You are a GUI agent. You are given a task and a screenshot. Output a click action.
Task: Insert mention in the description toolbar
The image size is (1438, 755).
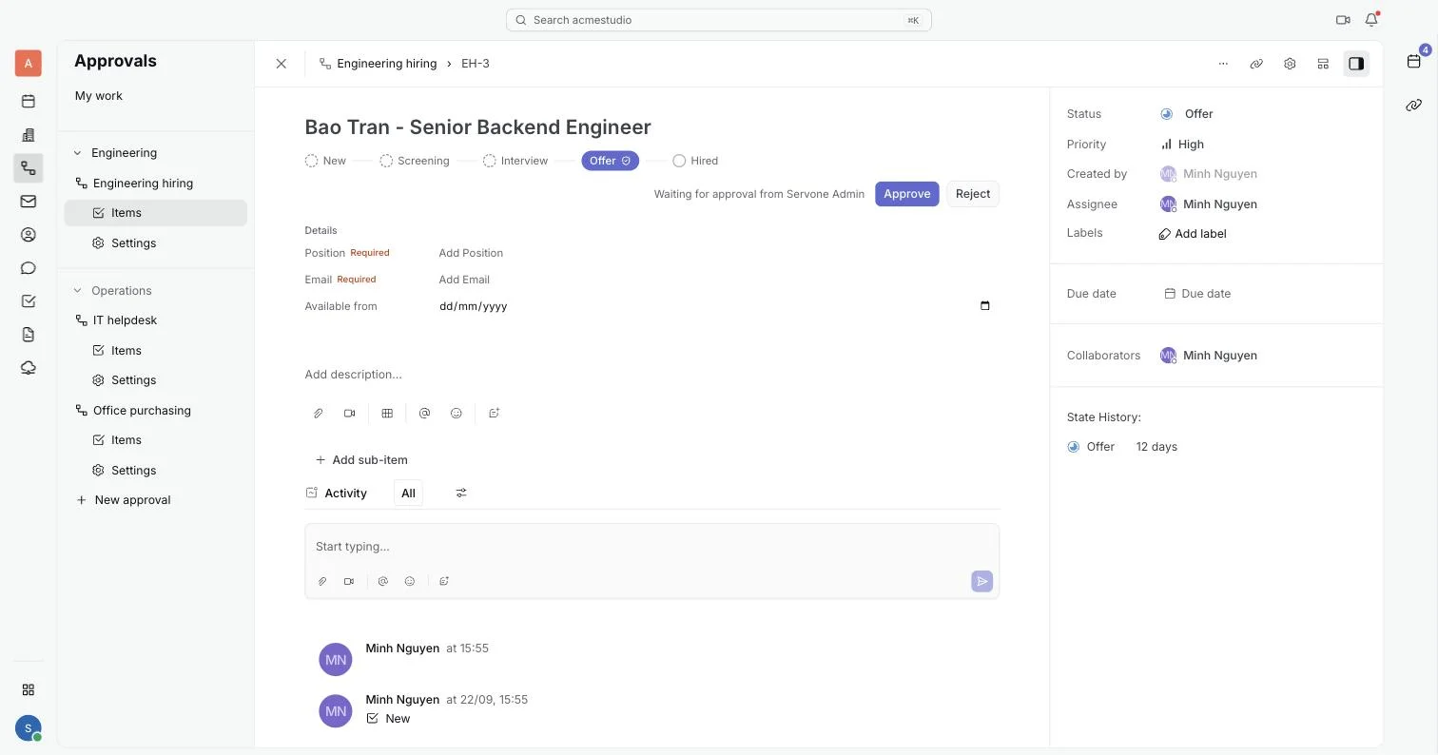424,414
